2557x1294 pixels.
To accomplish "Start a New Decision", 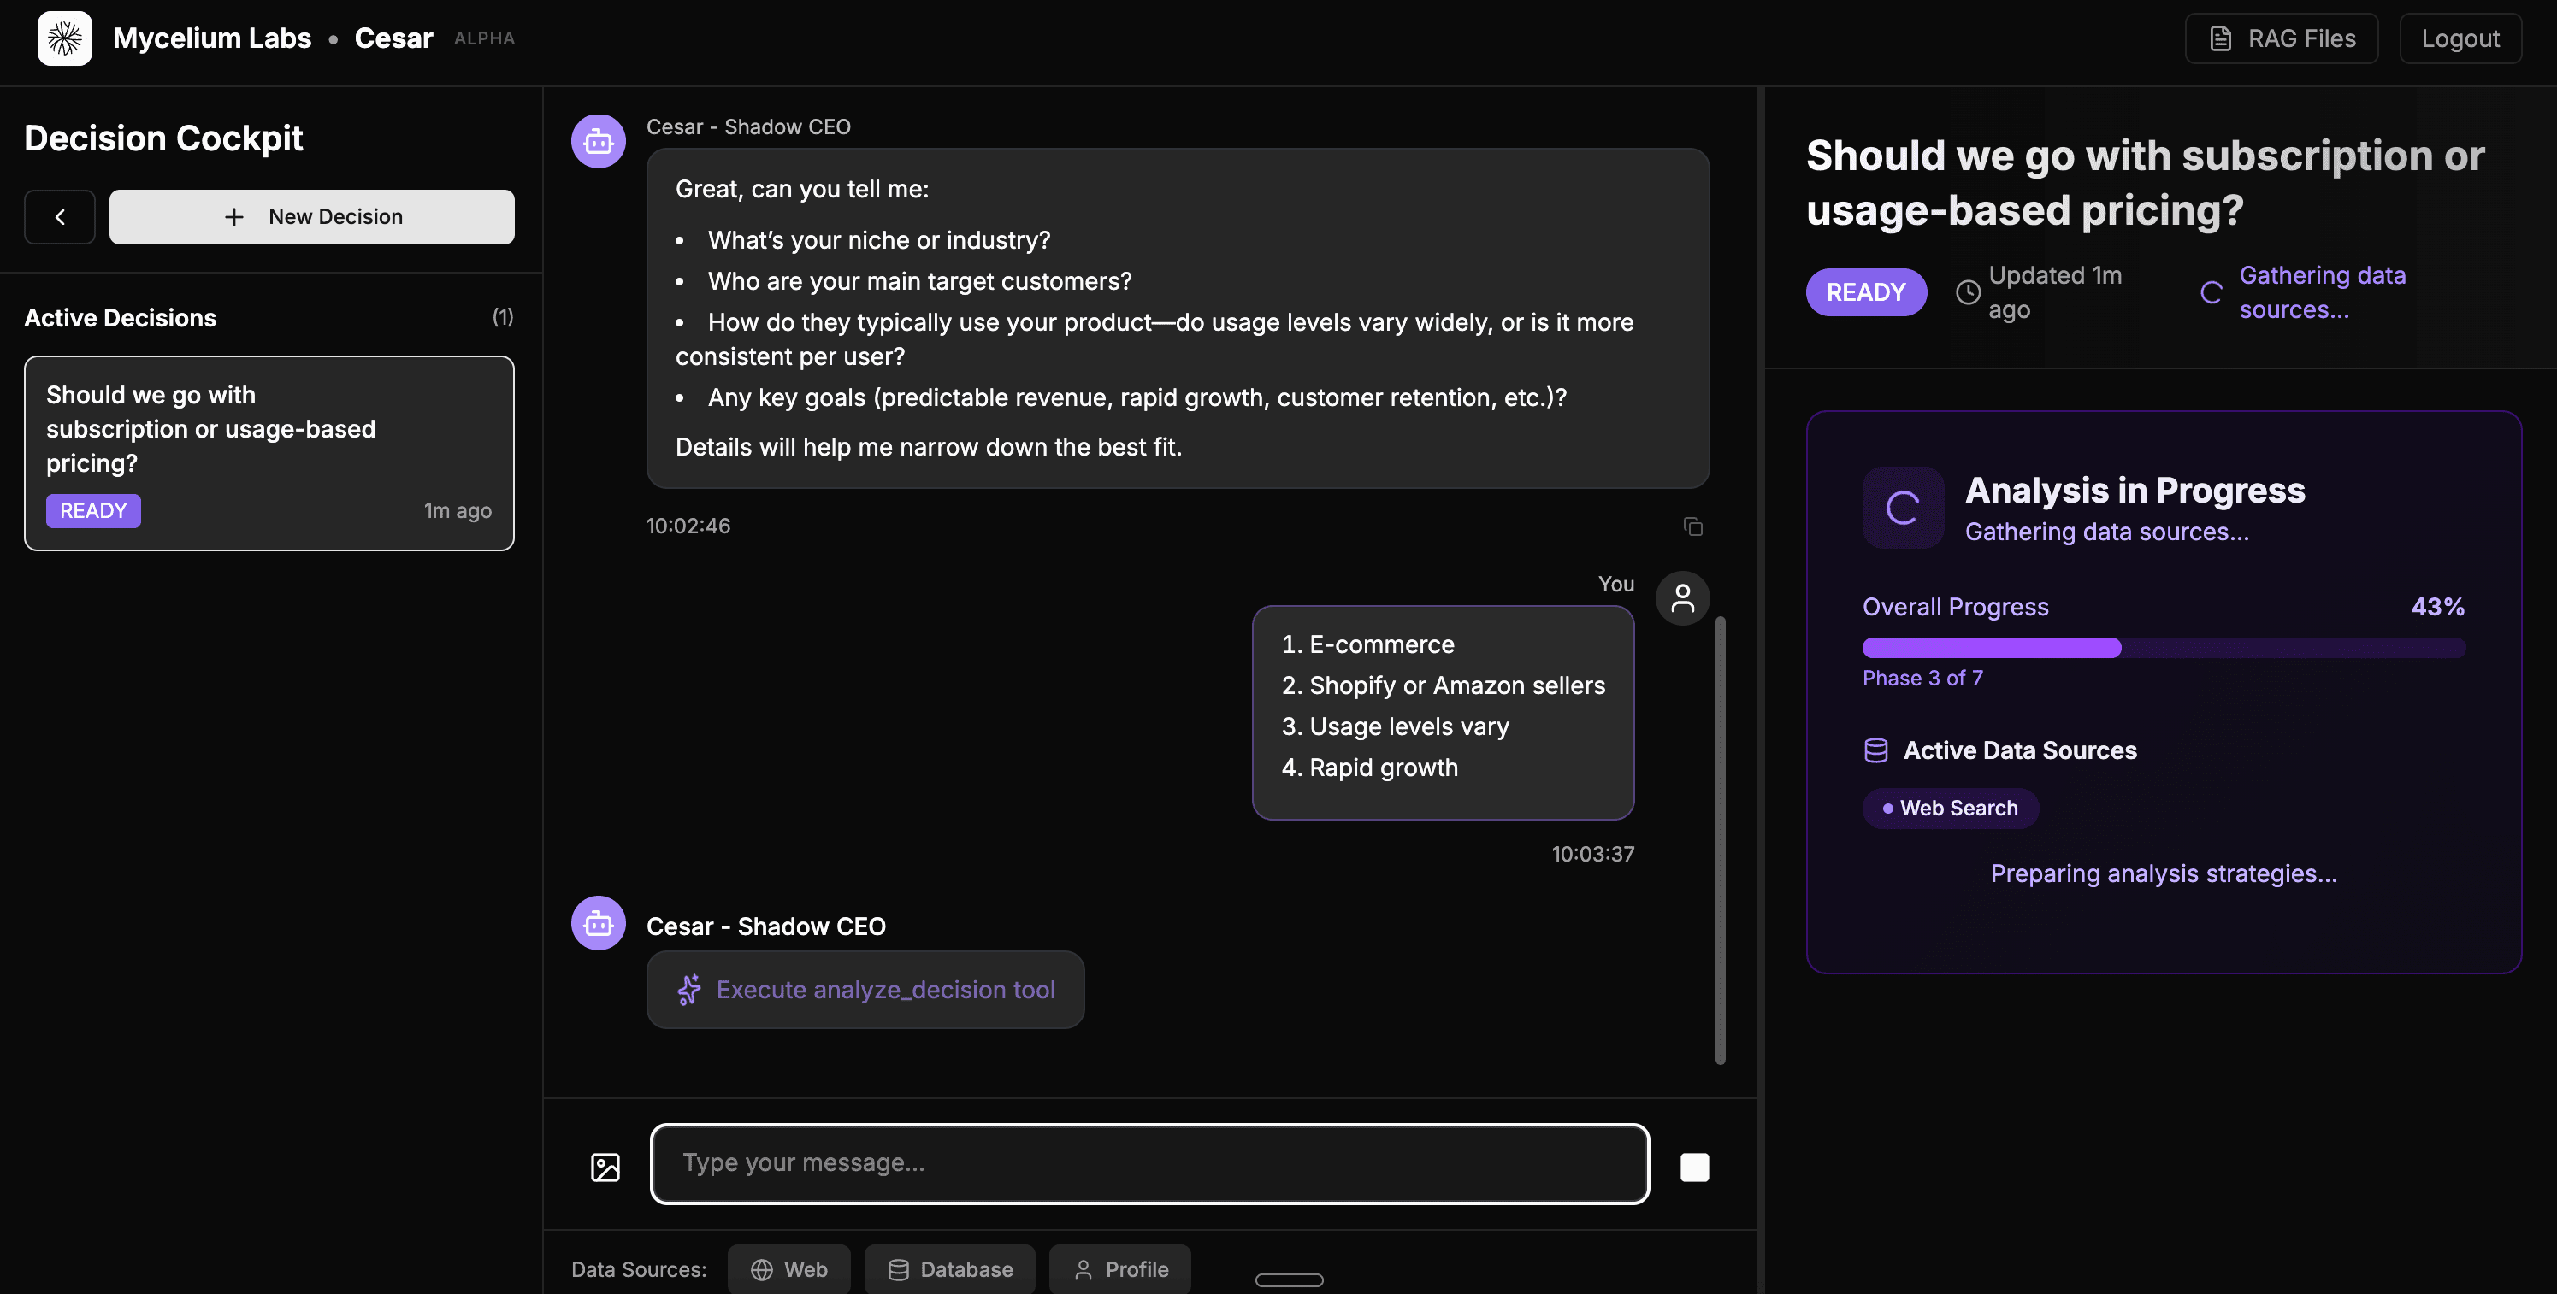I will pyautogui.click(x=311, y=216).
